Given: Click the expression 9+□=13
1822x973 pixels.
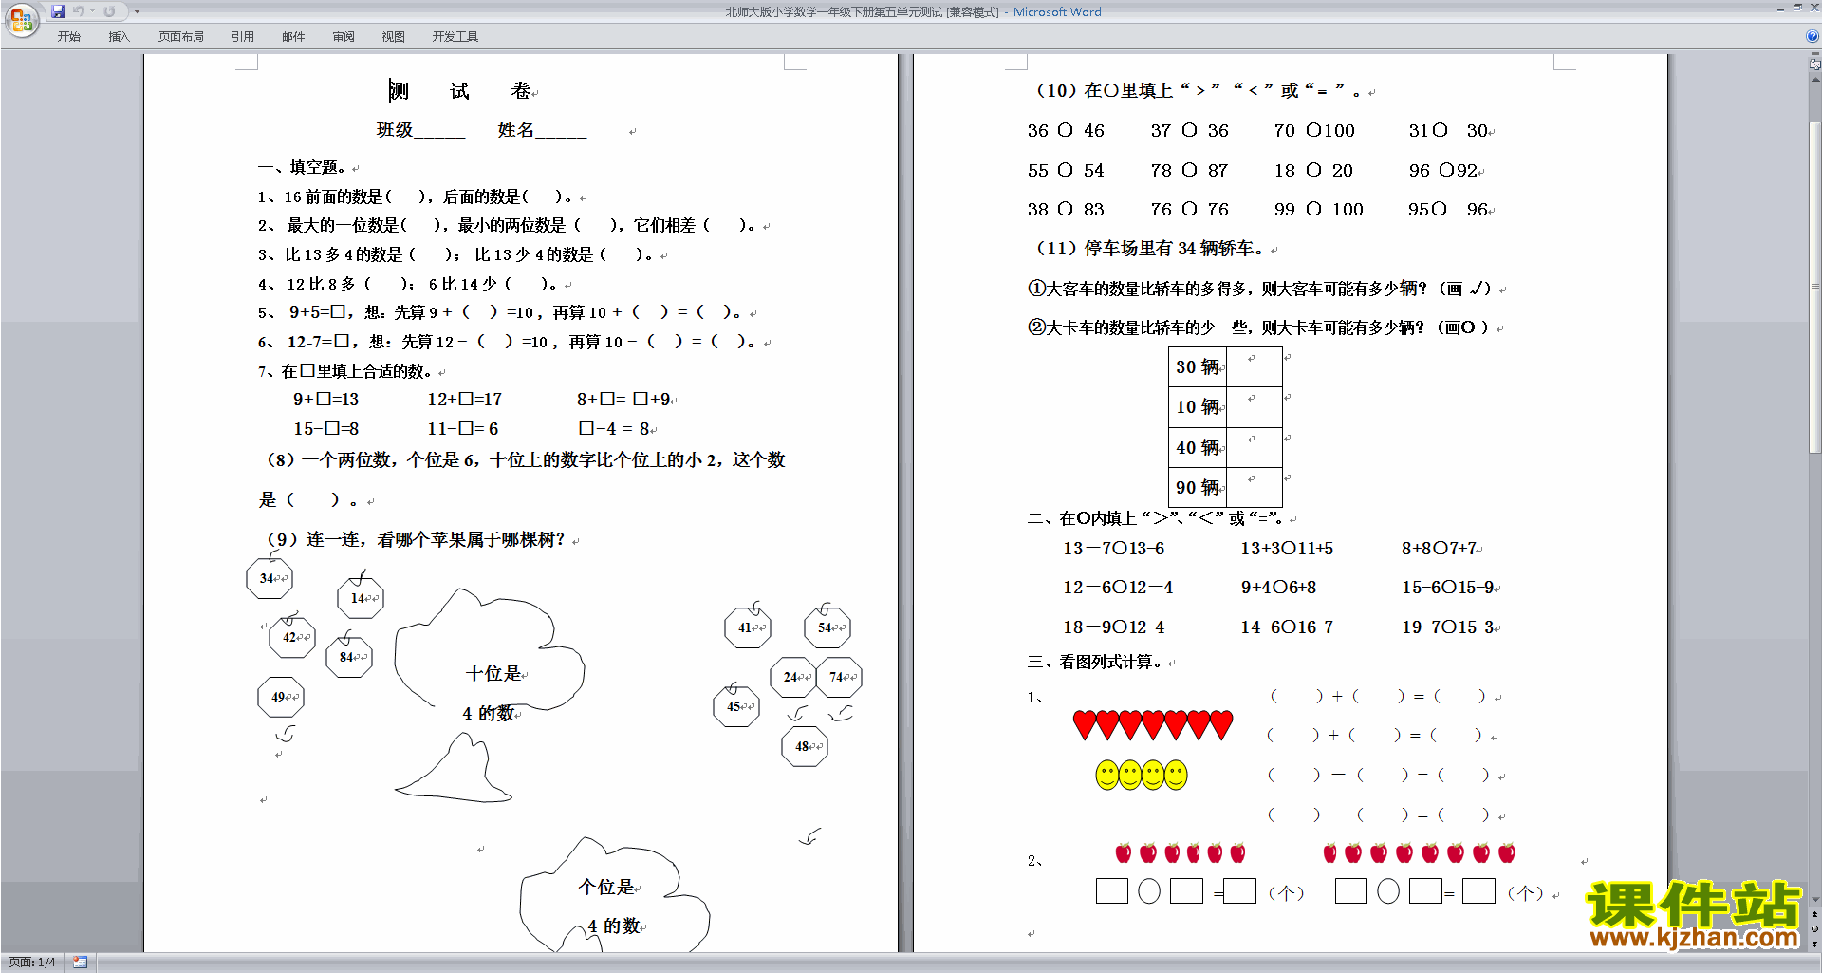Looking at the screenshot, I should pos(325,400).
